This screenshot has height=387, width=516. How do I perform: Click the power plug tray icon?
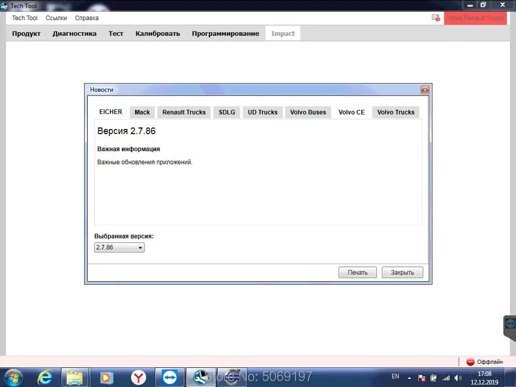coord(433,378)
